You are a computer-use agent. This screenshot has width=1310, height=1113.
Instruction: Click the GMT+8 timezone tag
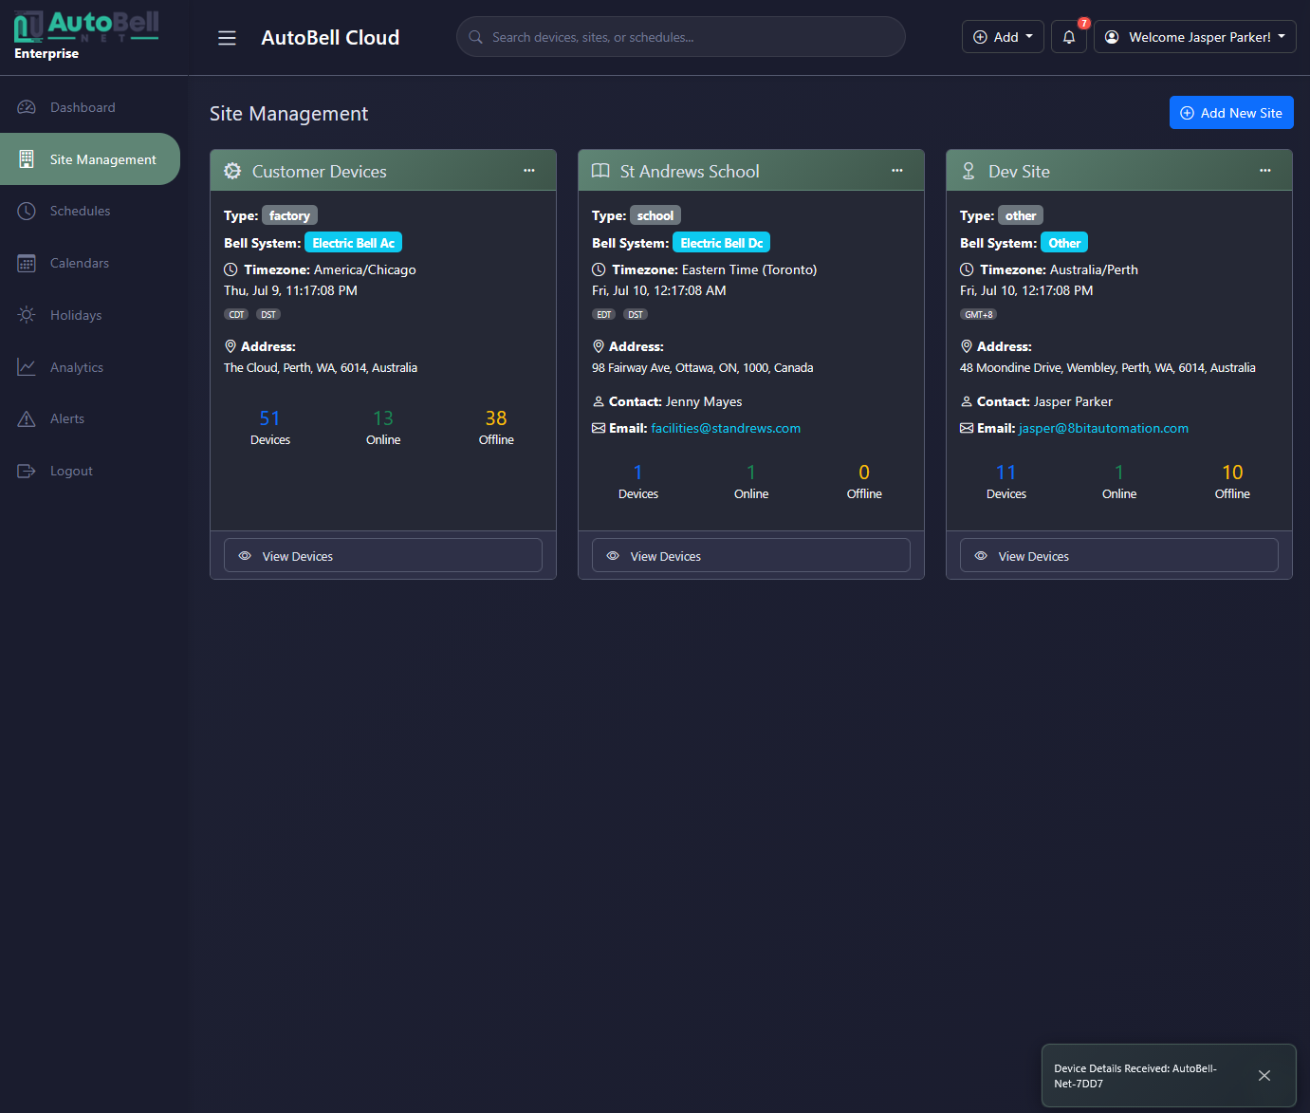[x=979, y=314]
